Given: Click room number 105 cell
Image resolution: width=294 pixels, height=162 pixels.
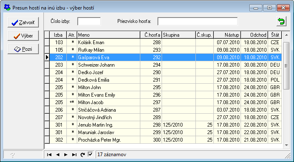Looking at the screenshot, I should (x=58, y=50).
